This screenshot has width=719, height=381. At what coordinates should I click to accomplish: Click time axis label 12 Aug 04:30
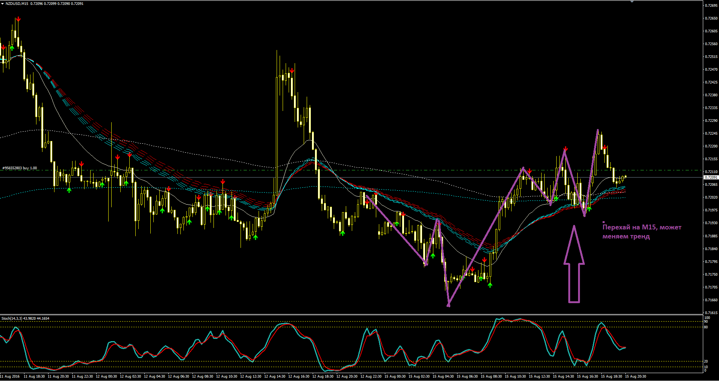tap(154, 376)
